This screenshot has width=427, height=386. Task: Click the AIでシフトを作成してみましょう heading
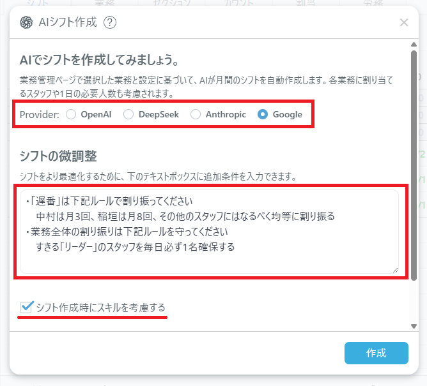point(99,60)
